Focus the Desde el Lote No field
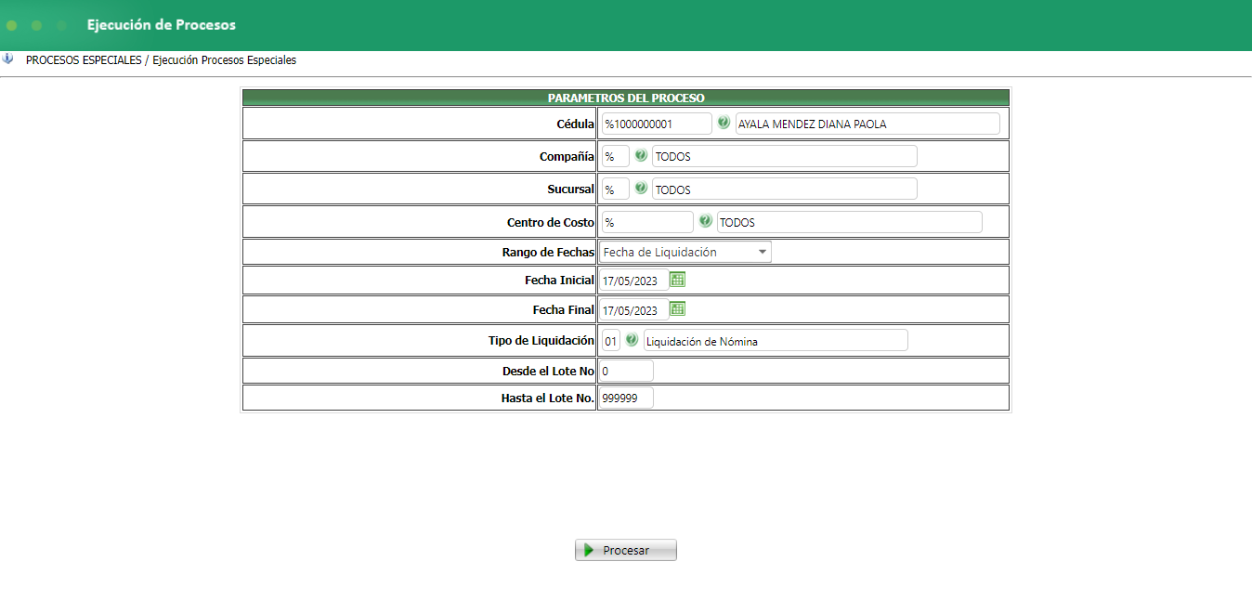Screen dimensions: 1252x601 click(x=626, y=371)
